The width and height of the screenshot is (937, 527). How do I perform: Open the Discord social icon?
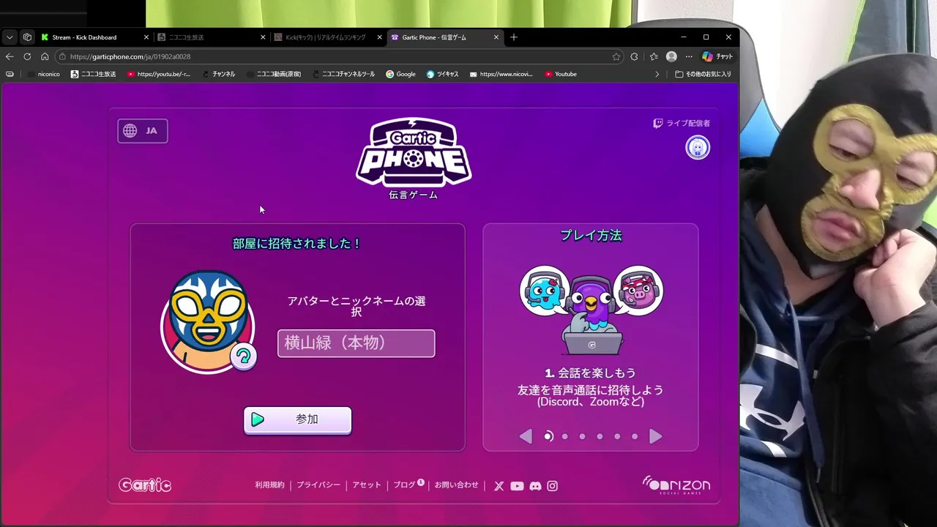(535, 486)
